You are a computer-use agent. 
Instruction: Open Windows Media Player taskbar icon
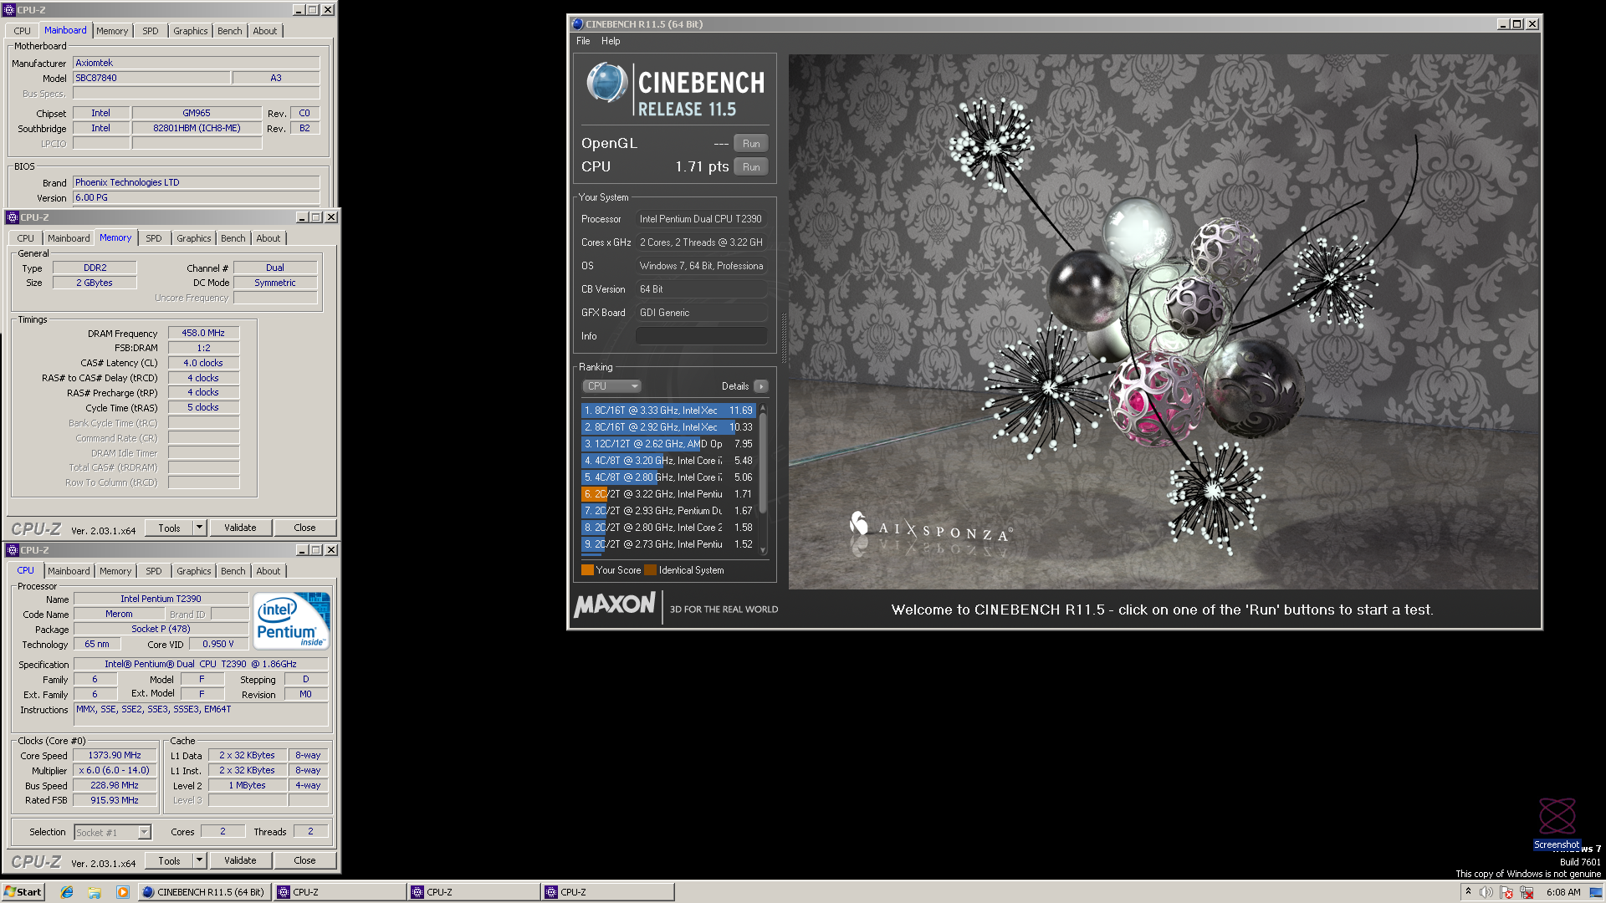(x=123, y=892)
